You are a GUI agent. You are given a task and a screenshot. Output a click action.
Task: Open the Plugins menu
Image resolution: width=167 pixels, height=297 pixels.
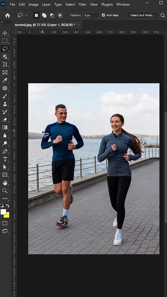(107, 4)
